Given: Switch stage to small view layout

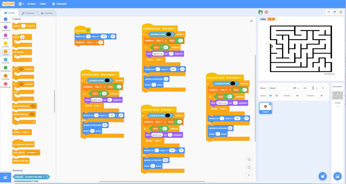Looking at the screenshot, I should tap(328, 12).
